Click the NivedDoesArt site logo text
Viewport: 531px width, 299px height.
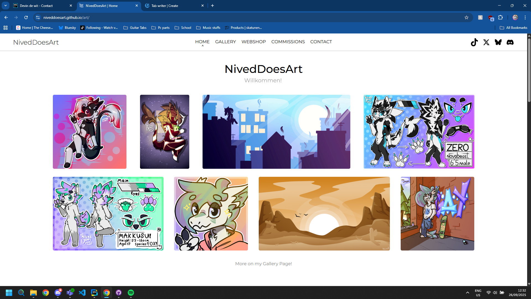tap(36, 42)
